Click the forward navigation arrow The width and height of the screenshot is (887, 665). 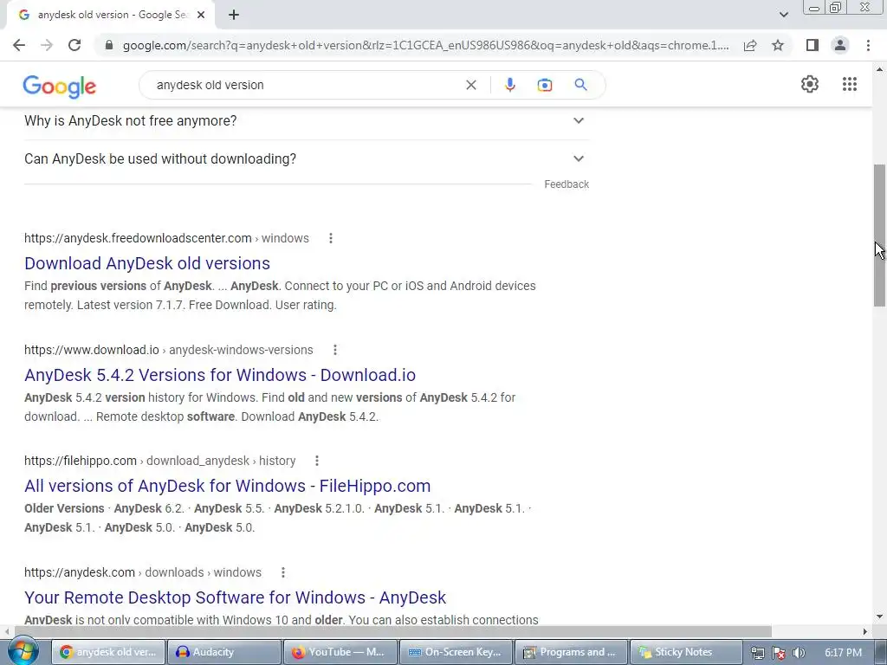tap(47, 45)
